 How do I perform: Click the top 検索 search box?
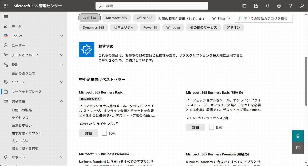coord(152,6)
